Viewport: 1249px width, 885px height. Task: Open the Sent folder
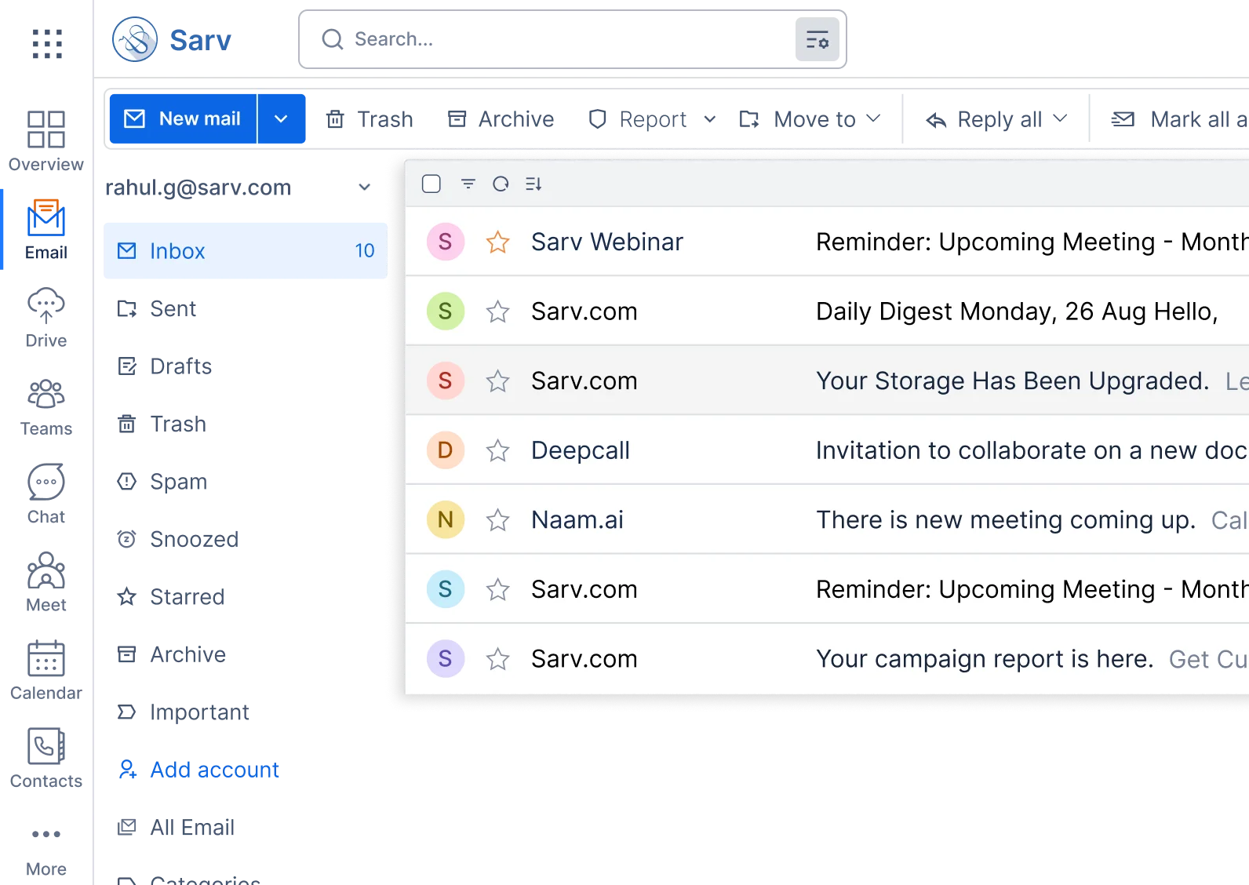click(246, 308)
